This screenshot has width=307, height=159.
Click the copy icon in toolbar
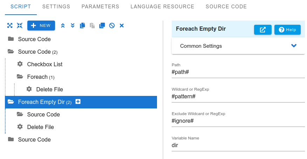[x=82, y=25]
